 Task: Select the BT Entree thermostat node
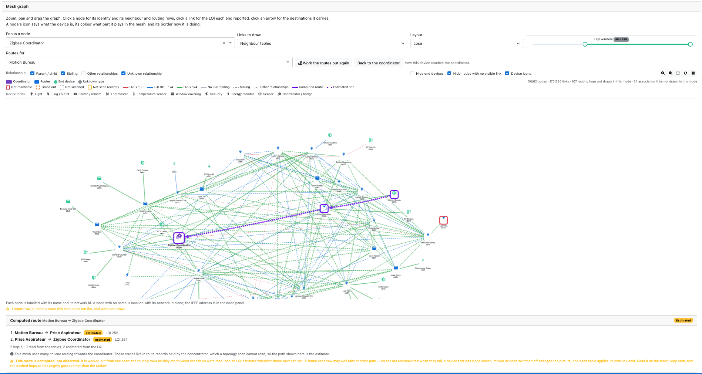click(x=86, y=252)
